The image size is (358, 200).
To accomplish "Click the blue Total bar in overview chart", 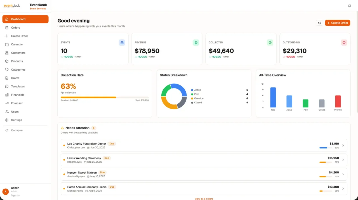I will 273,97.
